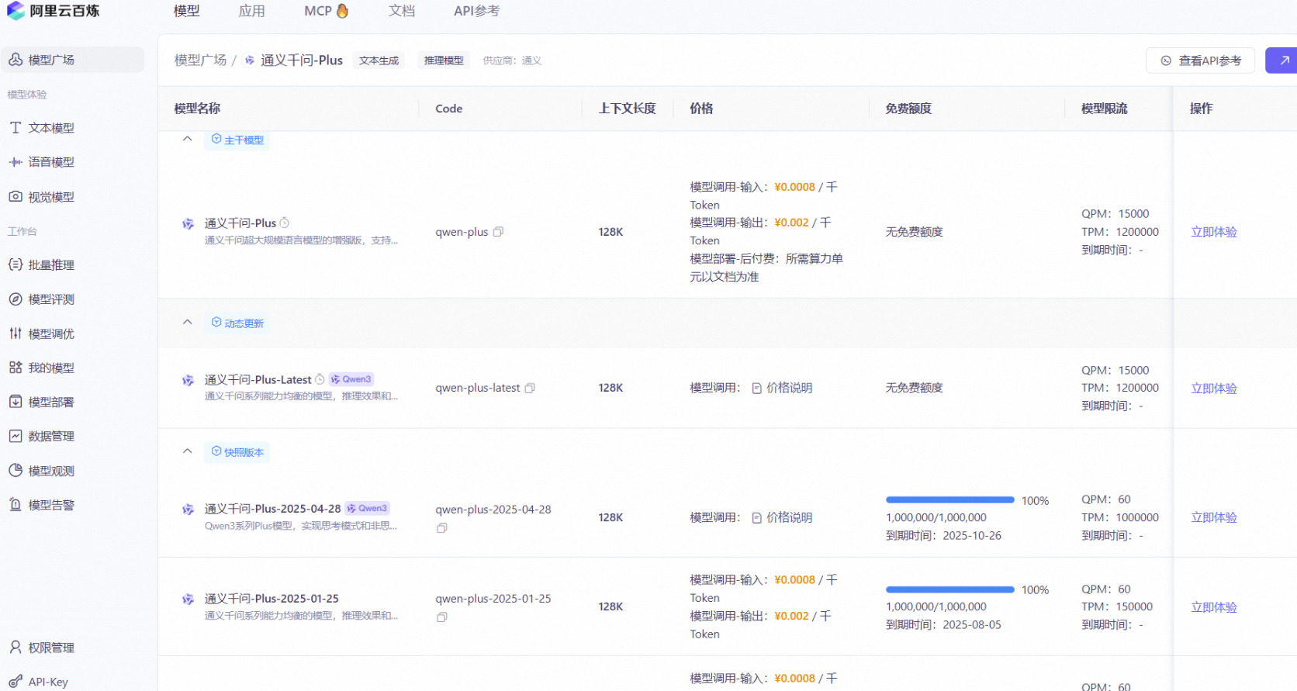Screen dimensions: 1297x691
Task: Click the 模型限流 column header
Action: click(x=1105, y=109)
